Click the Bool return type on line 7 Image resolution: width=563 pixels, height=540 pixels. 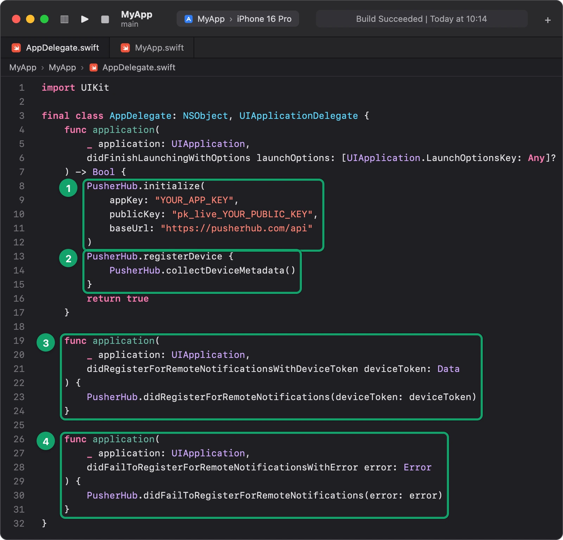103,172
